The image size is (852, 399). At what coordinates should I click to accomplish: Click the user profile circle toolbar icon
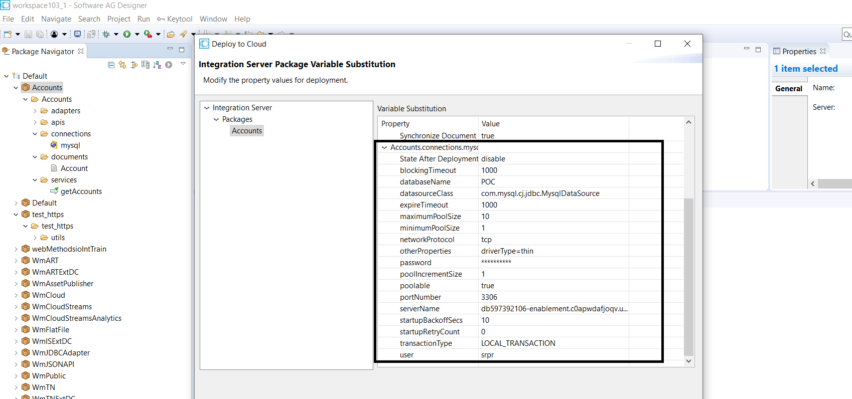54,34
